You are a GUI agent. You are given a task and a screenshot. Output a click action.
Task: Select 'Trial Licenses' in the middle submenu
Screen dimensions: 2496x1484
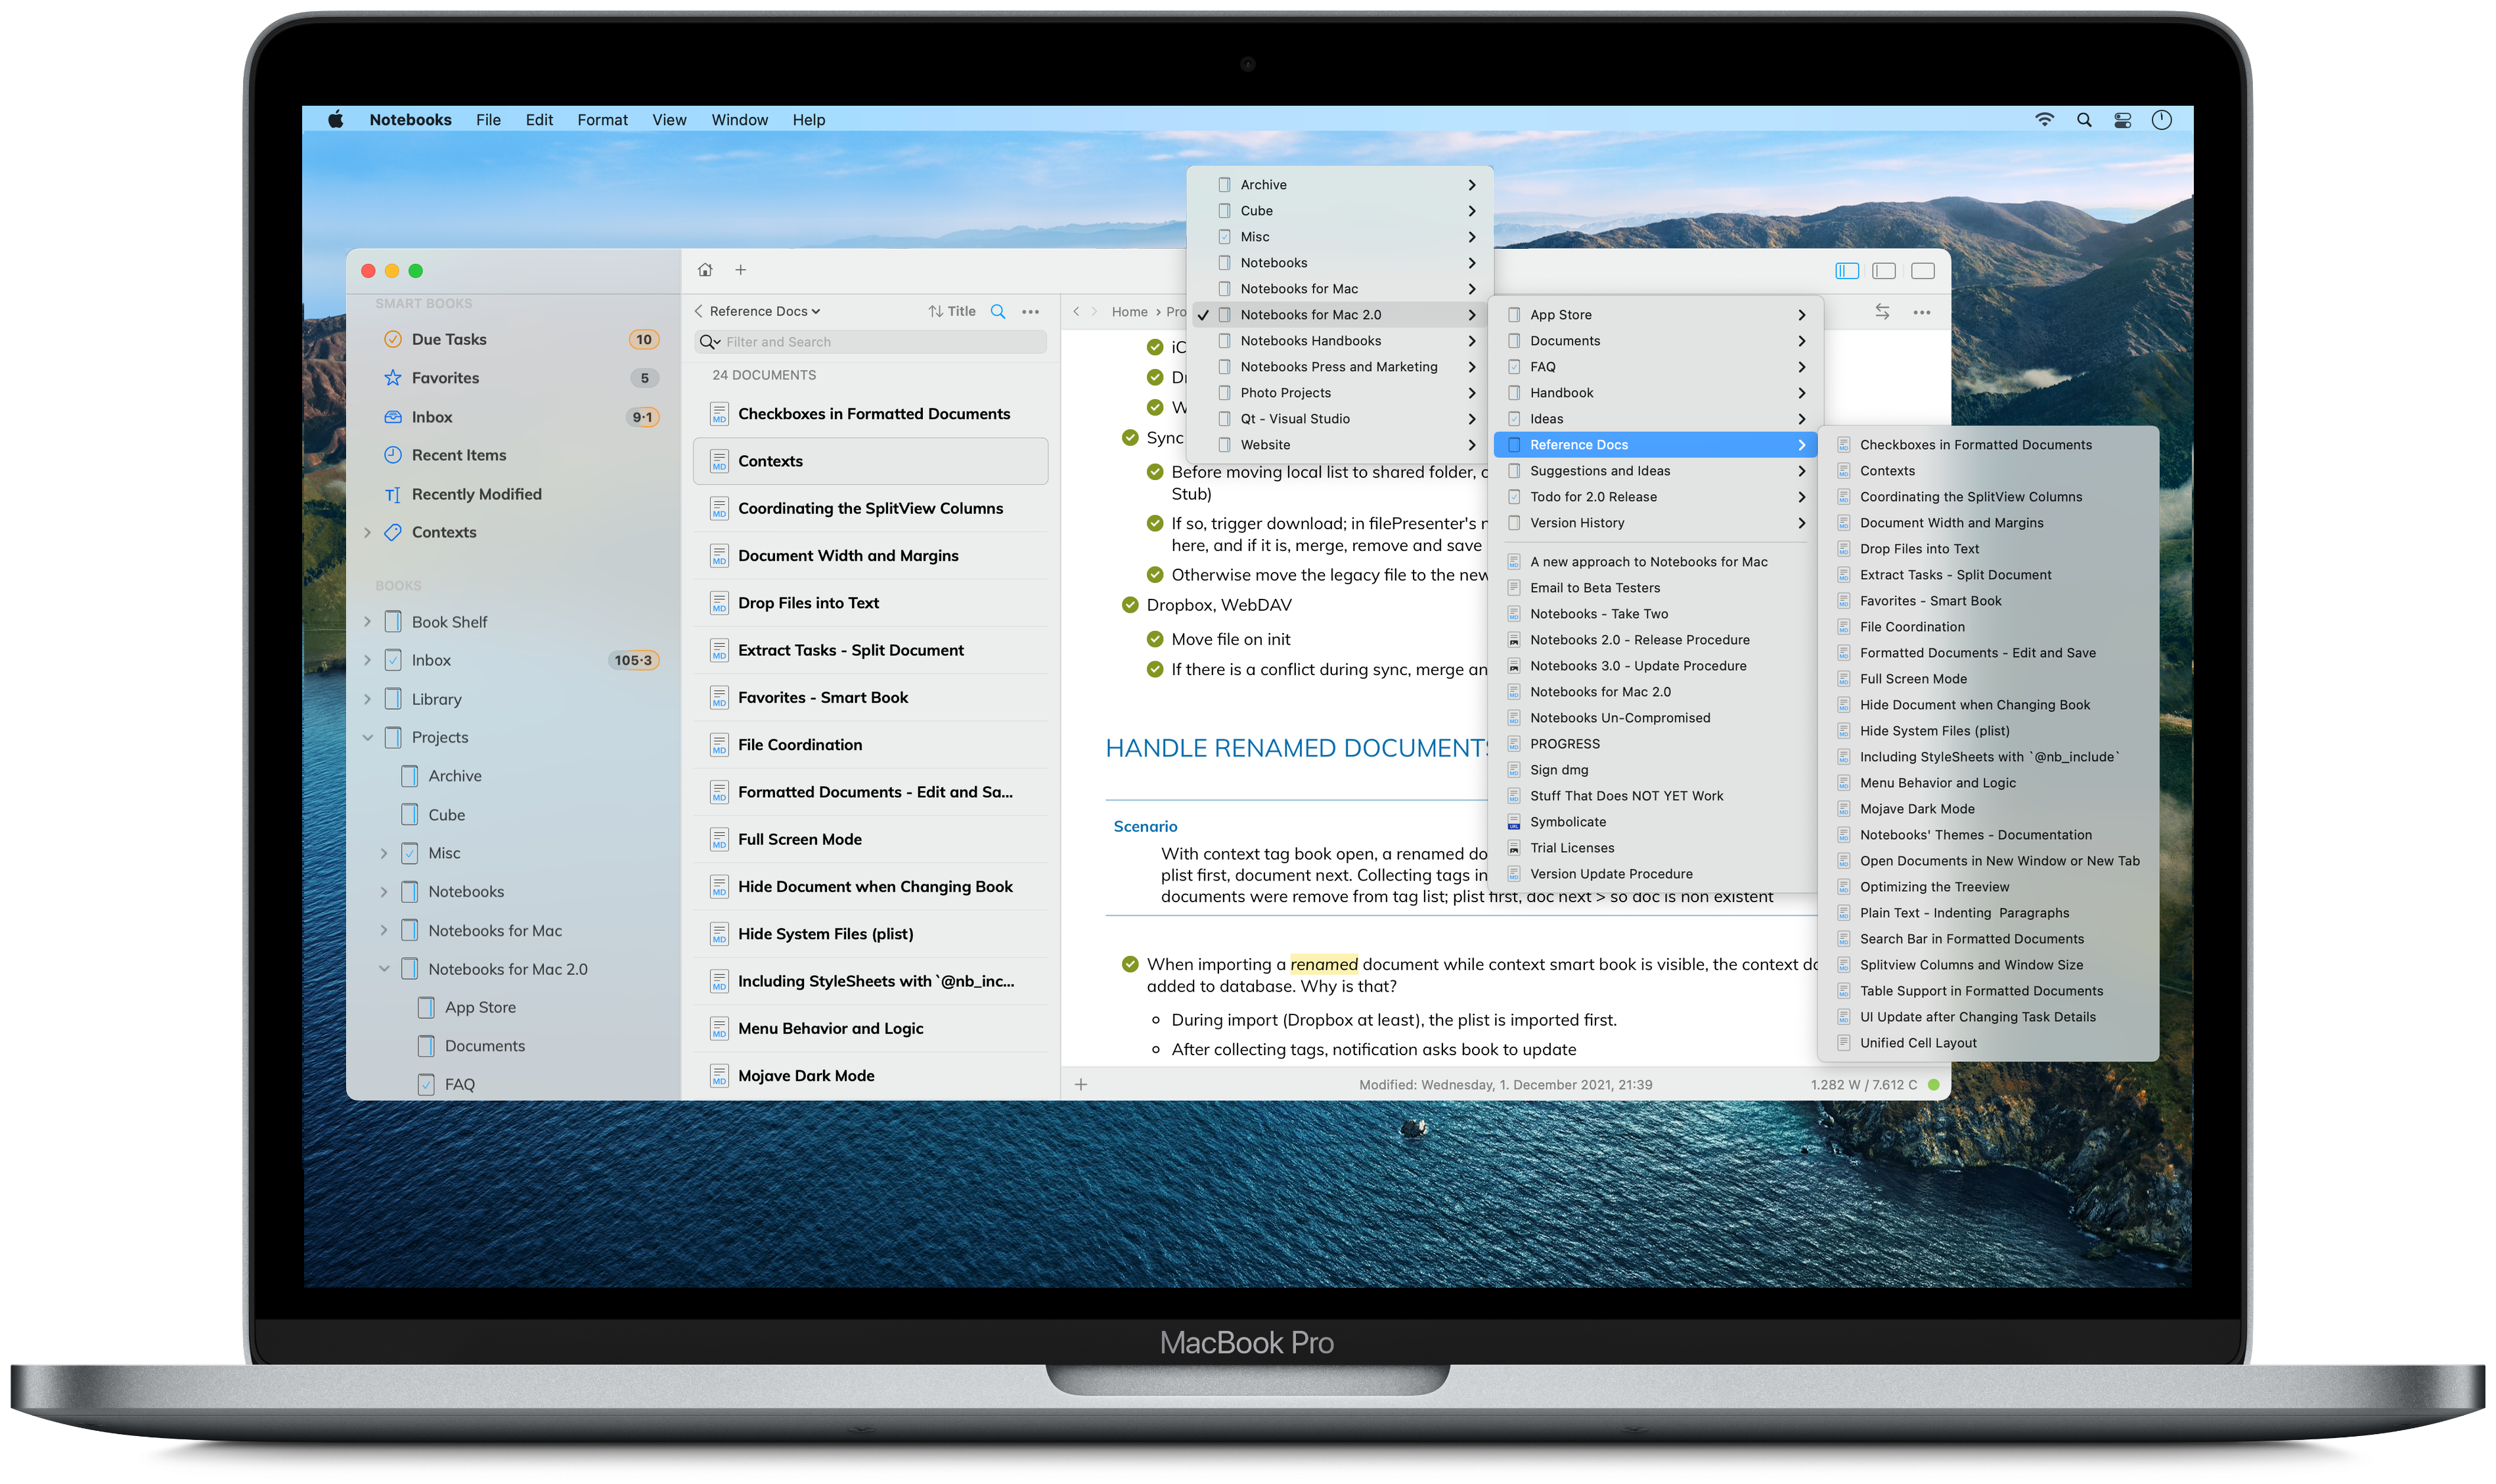(x=1654, y=848)
